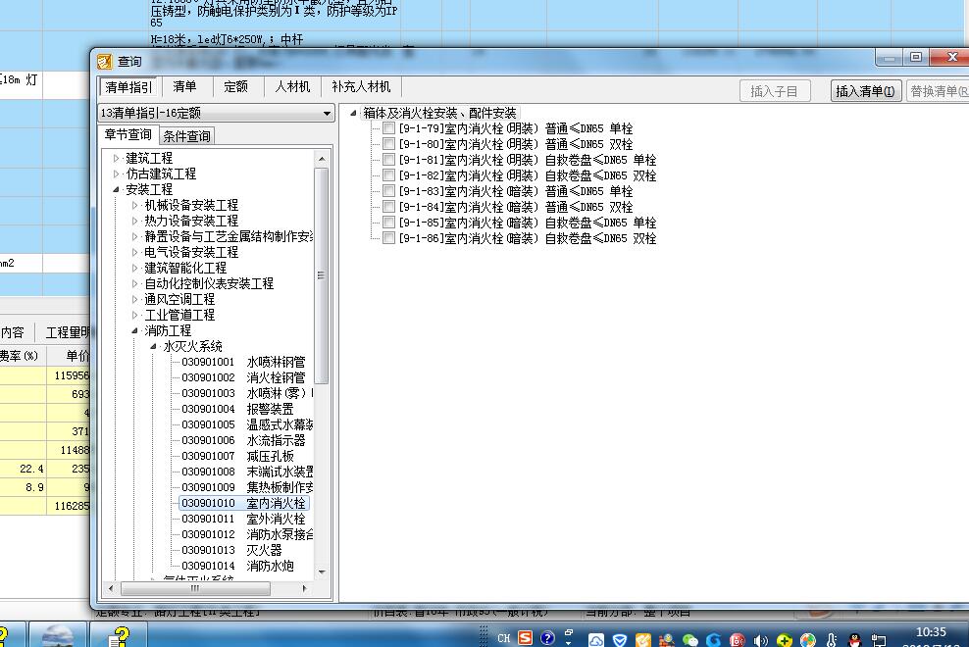Click the tree vertical scrollbar thumb
This screenshot has width=969, height=647.
point(322,275)
